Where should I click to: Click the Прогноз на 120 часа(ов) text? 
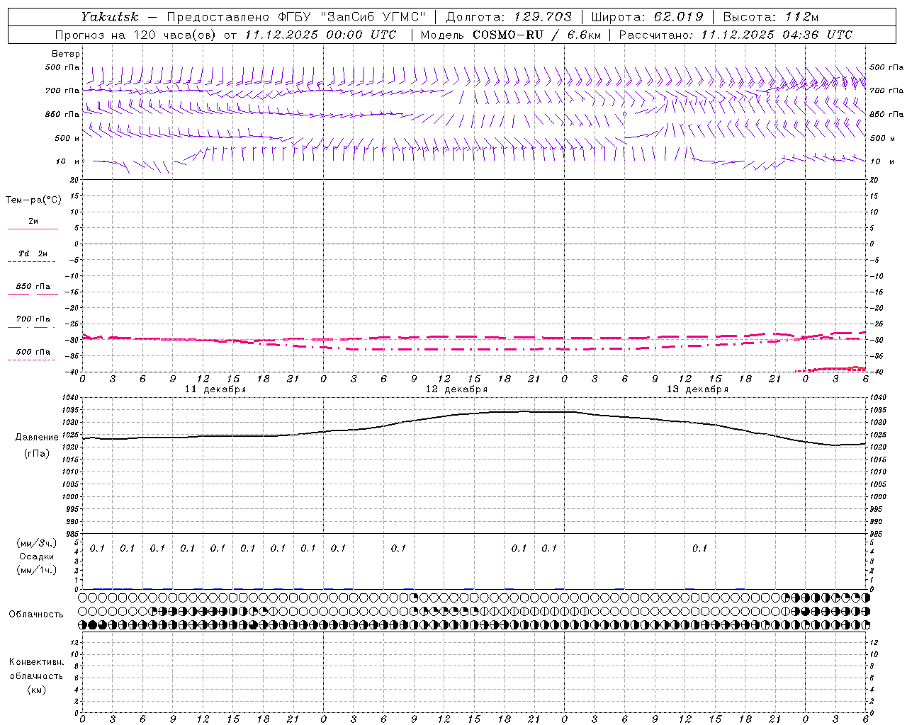point(136,34)
